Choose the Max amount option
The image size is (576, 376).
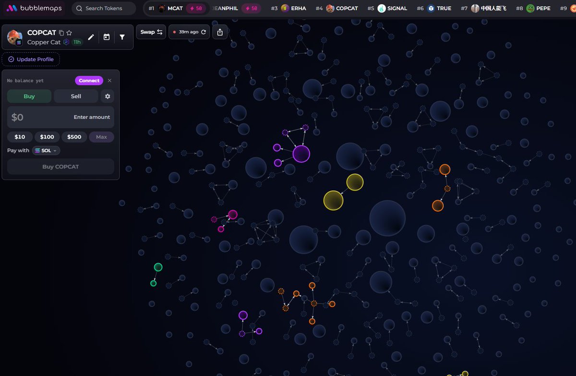point(101,137)
